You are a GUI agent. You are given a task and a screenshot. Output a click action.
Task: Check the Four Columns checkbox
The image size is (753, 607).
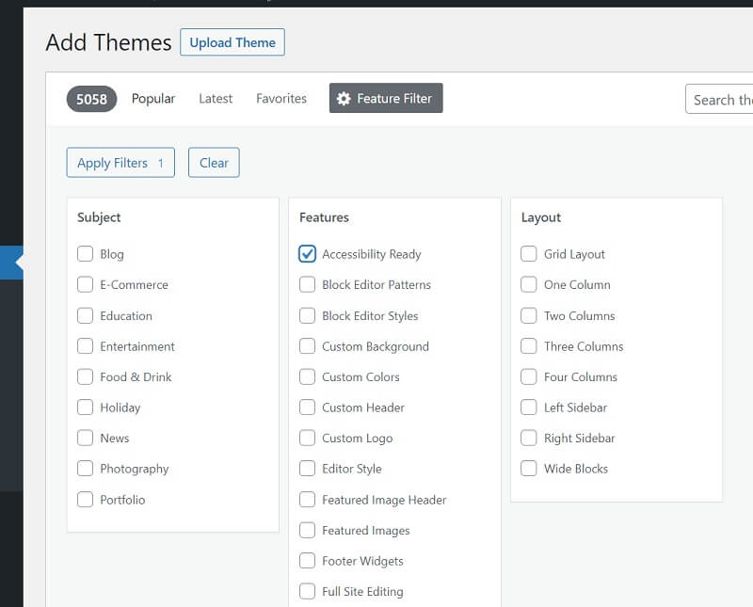click(529, 376)
